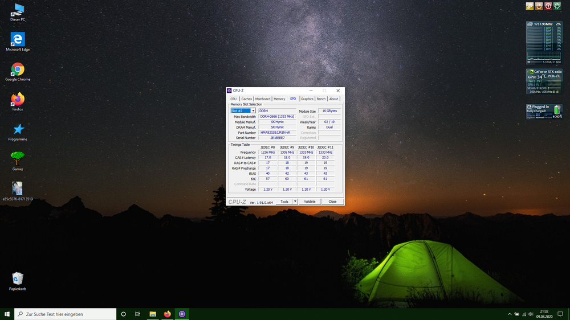Show hidden system tray icons chevron
570x320 pixels.
tap(510, 314)
